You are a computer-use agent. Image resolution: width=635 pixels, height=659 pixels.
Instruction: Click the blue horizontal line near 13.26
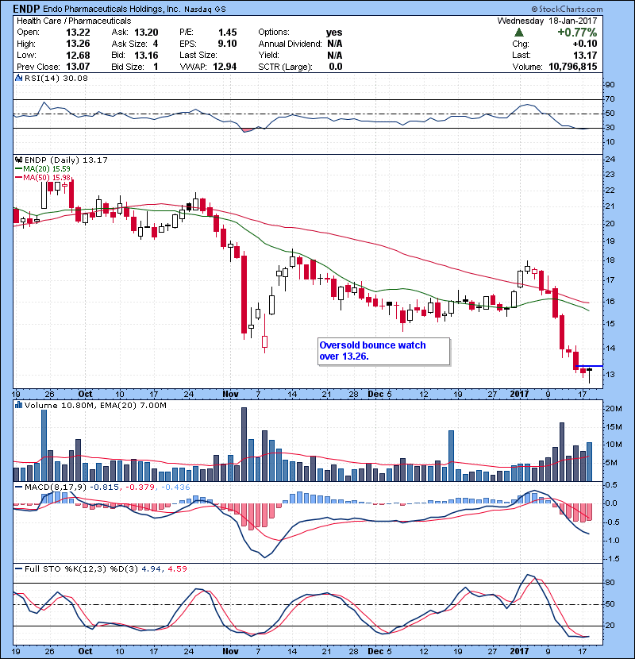coord(589,366)
